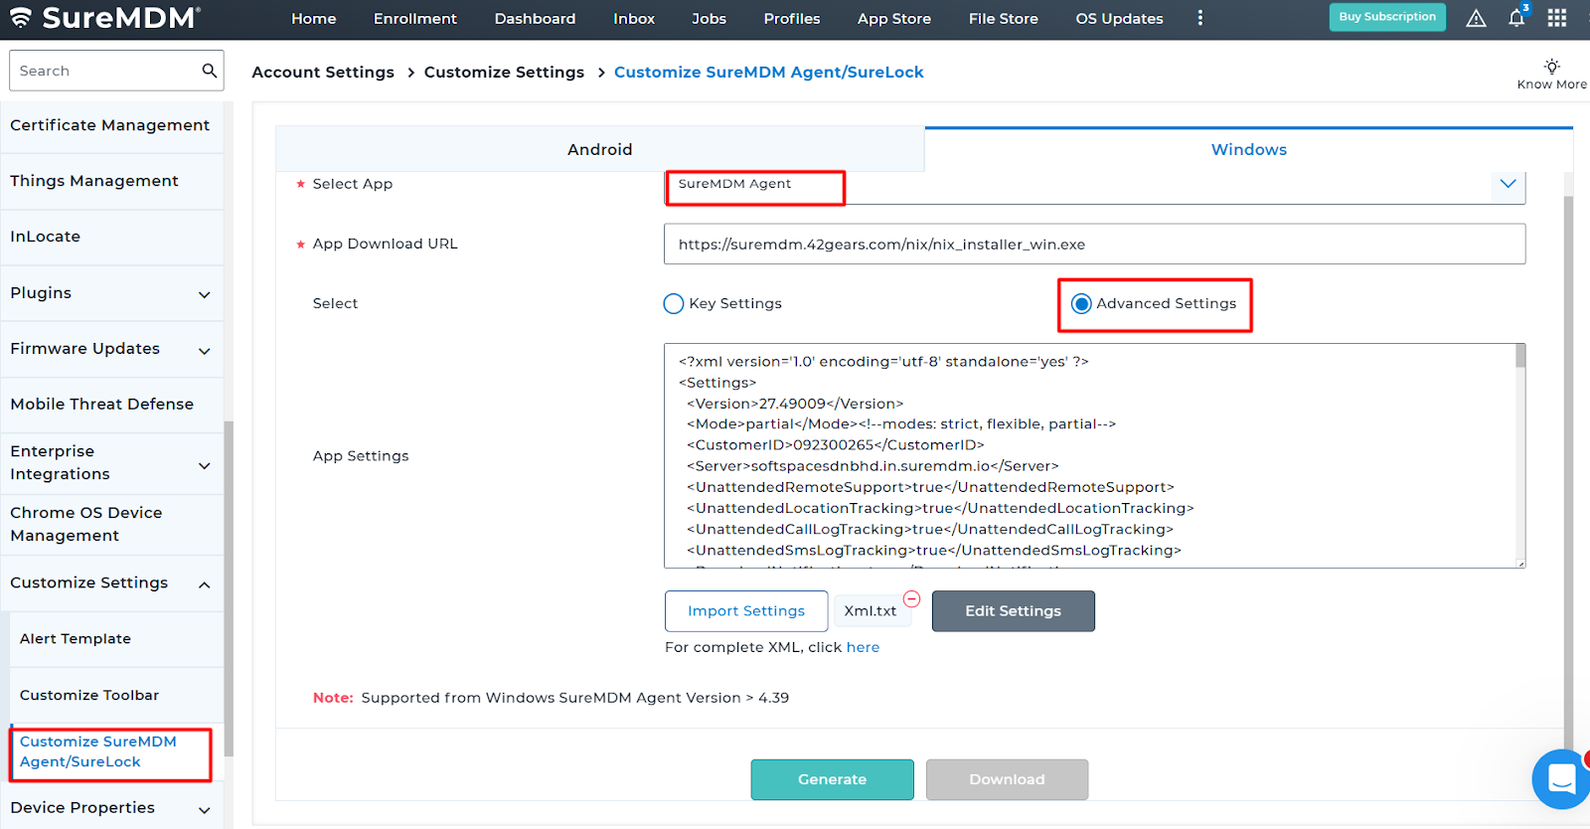The width and height of the screenshot is (1590, 829).
Task: Click the sidebar vertical scrollbar
Action: [229, 586]
